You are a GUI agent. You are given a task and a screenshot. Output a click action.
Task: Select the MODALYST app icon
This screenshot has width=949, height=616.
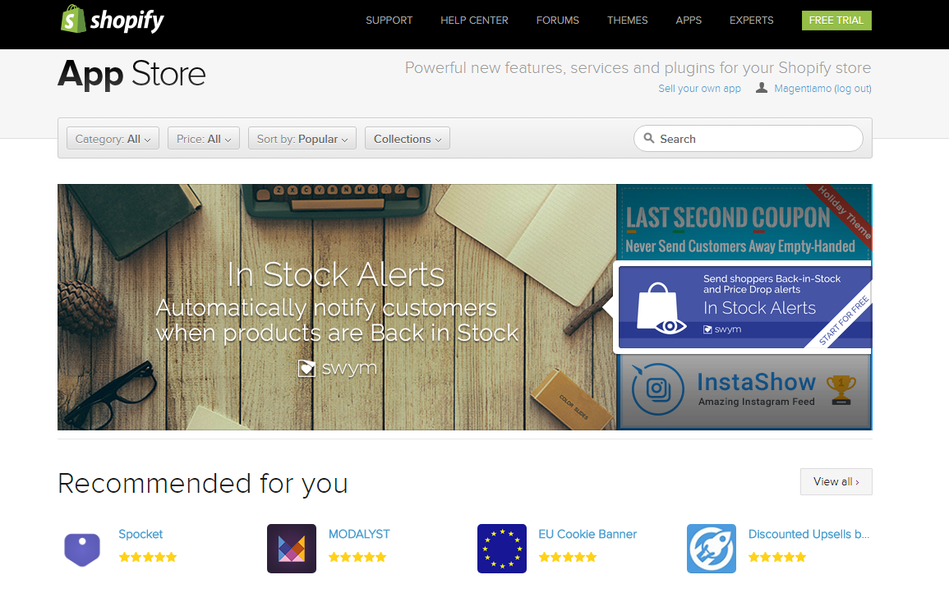[291, 547]
